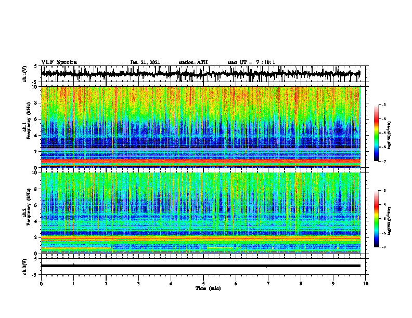
Task: Click the time axis tick label '8'
Action: coord(301,284)
